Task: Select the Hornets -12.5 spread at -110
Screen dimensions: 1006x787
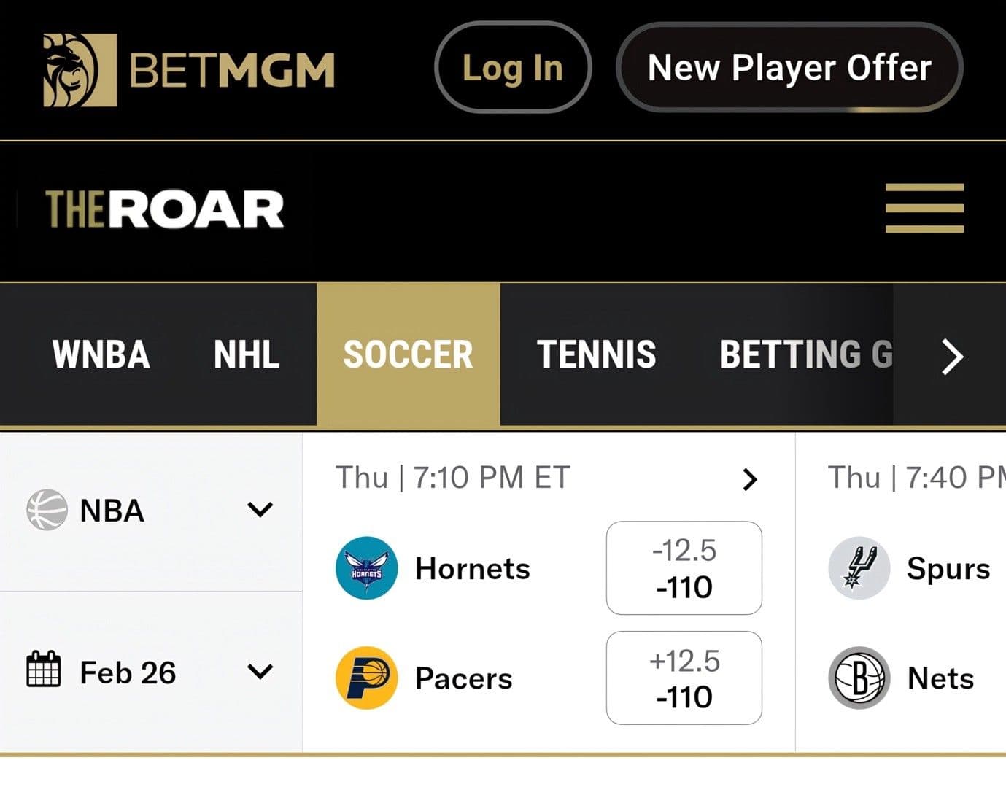Action: (x=683, y=569)
